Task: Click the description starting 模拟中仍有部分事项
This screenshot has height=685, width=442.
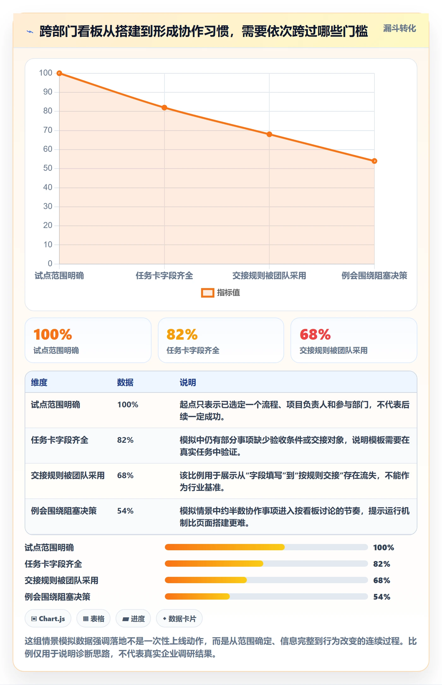Action: pos(295,446)
